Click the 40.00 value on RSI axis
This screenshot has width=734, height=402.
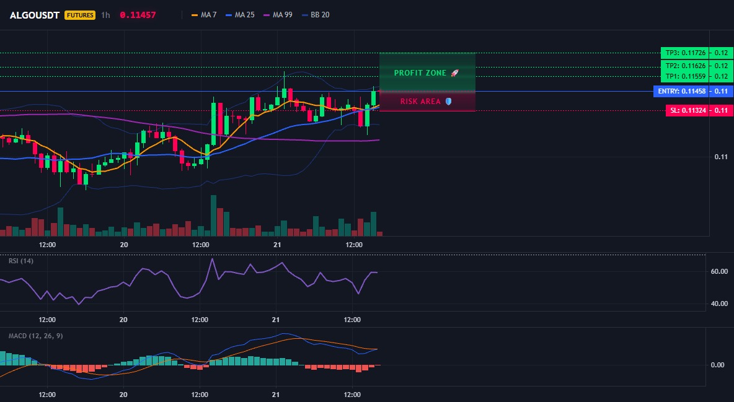click(719, 304)
